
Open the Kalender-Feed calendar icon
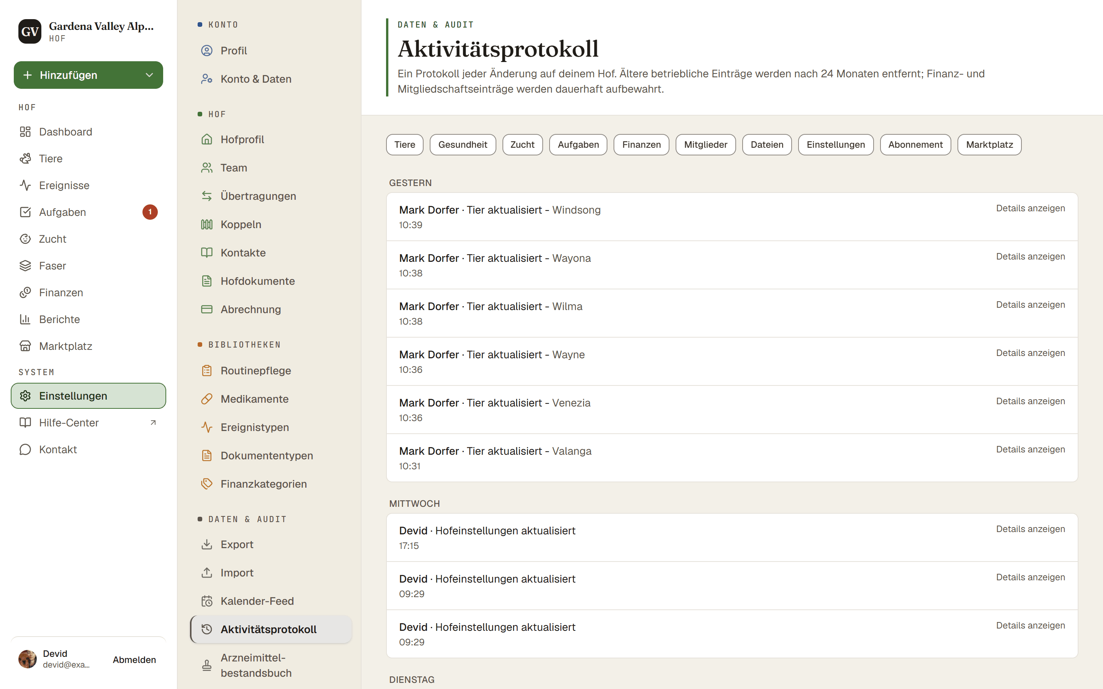click(207, 601)
